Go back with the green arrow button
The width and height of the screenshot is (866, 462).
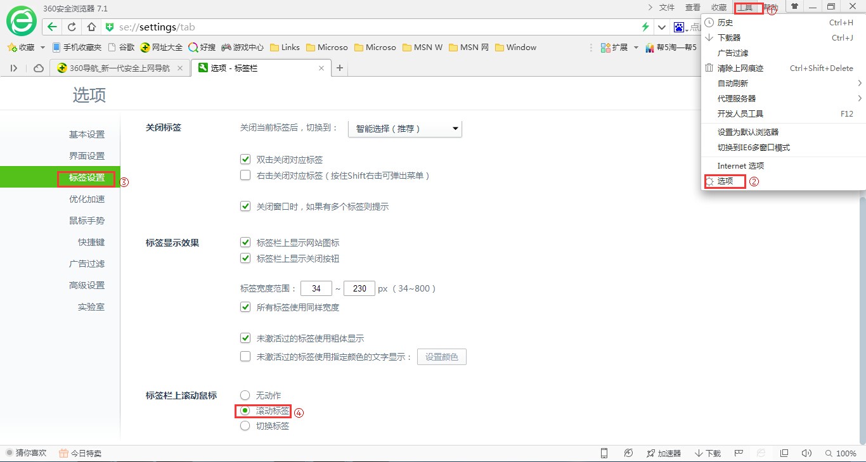point(53,27)
